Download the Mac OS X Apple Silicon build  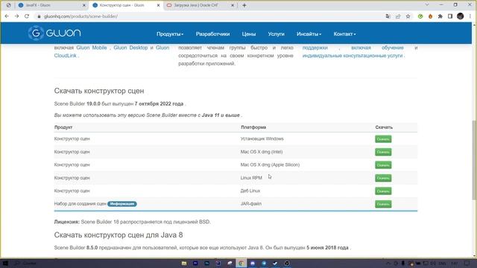[383, 165]
